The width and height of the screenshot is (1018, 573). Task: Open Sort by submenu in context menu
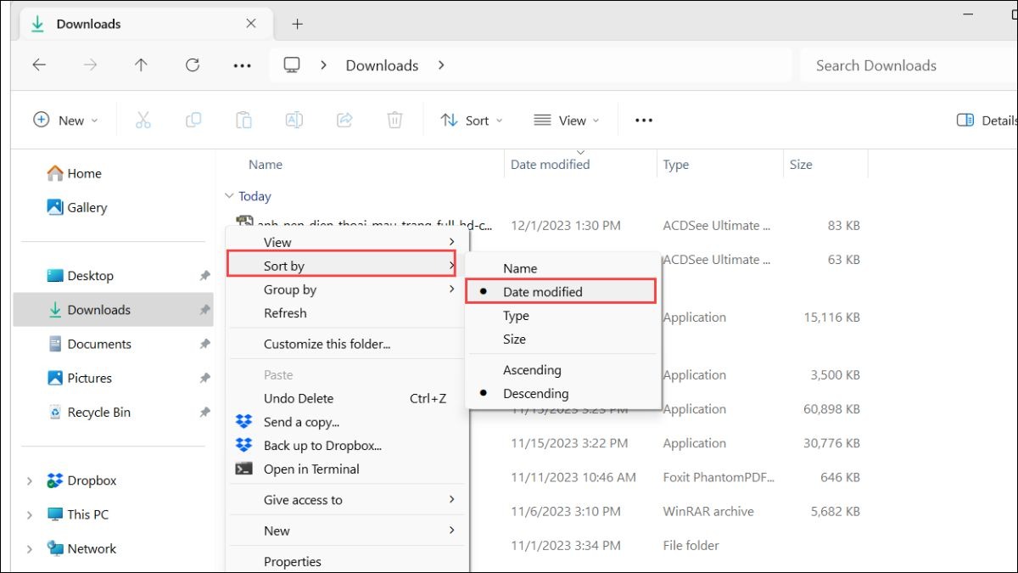pos(341,264)
